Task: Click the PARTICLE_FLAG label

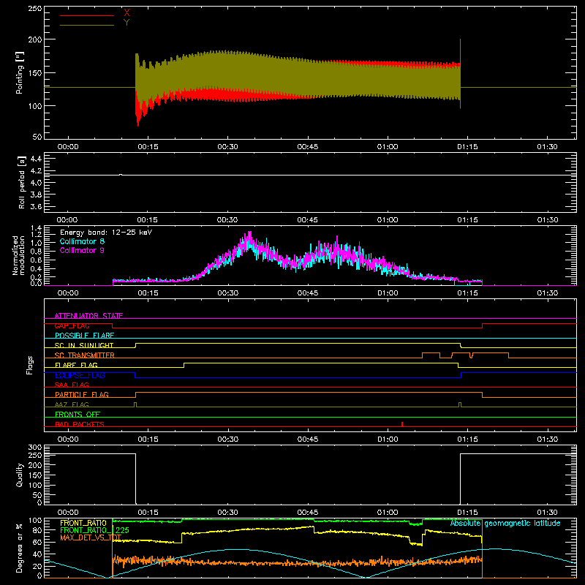Action: 82,394
